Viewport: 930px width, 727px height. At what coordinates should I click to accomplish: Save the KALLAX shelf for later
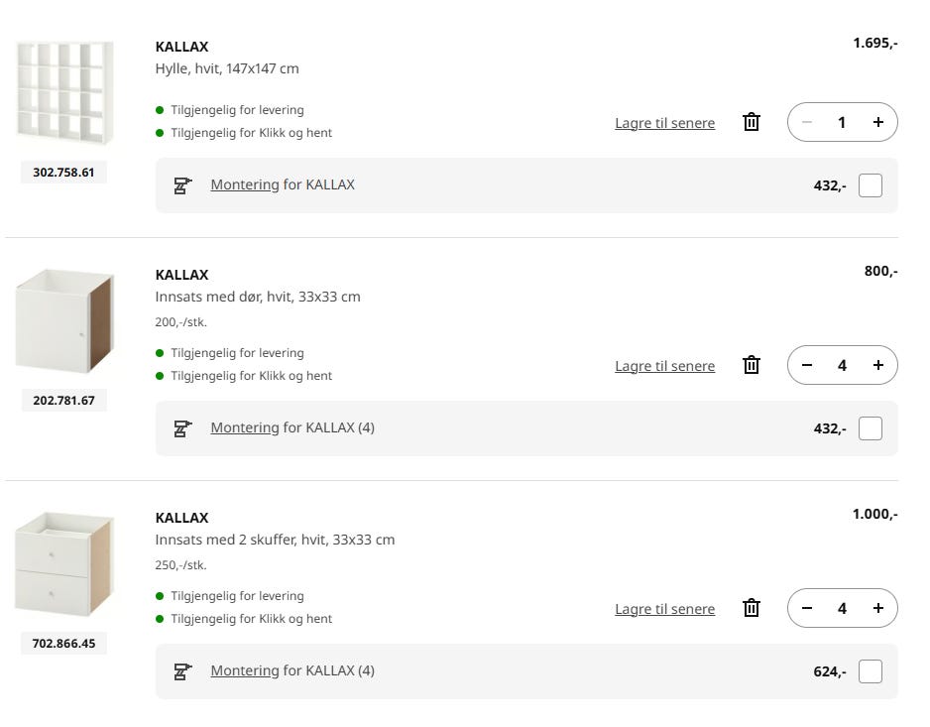(664, 124)
